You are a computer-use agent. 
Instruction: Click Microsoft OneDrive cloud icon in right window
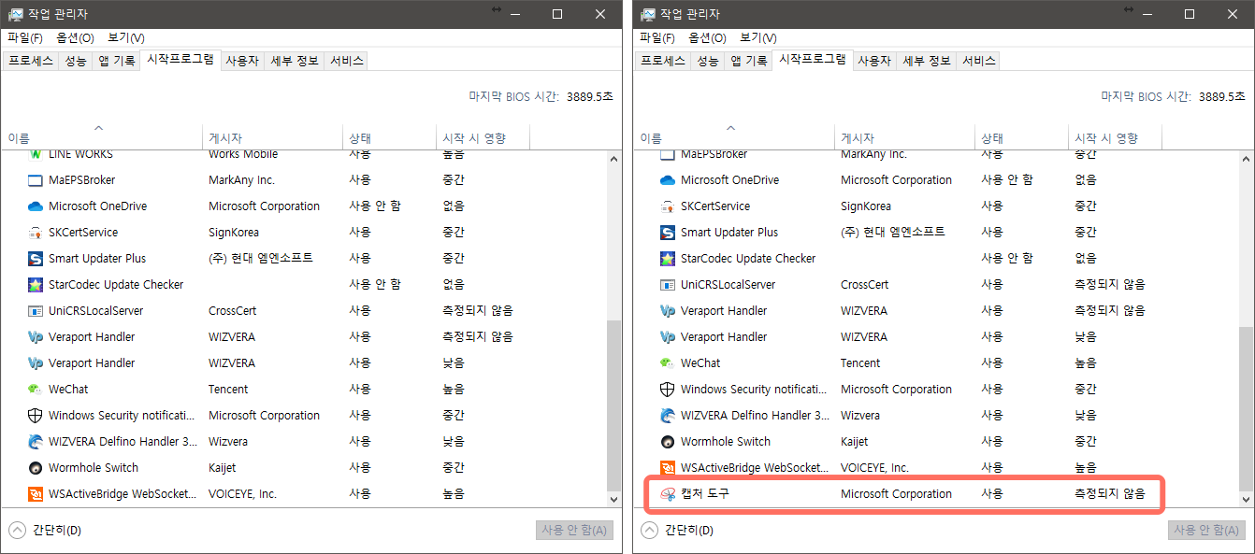[x=668, y=180]
